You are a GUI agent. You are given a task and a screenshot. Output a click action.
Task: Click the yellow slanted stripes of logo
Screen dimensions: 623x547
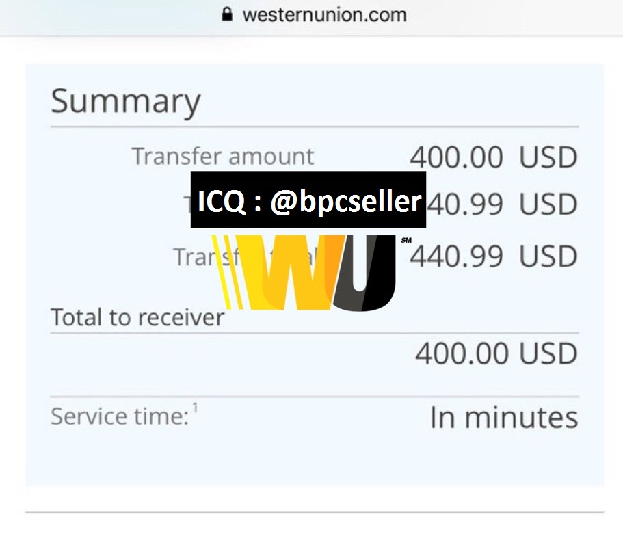[x=227, y=272]
